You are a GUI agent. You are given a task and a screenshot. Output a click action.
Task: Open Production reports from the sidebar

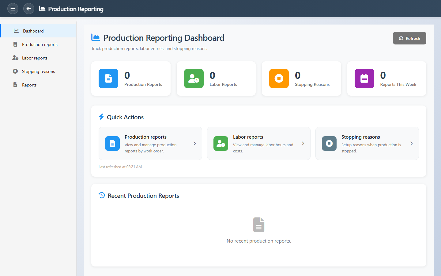click(40, 44)
